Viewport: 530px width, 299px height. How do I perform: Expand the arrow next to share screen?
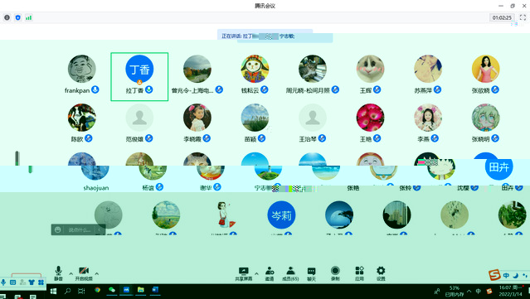(256, 273)
